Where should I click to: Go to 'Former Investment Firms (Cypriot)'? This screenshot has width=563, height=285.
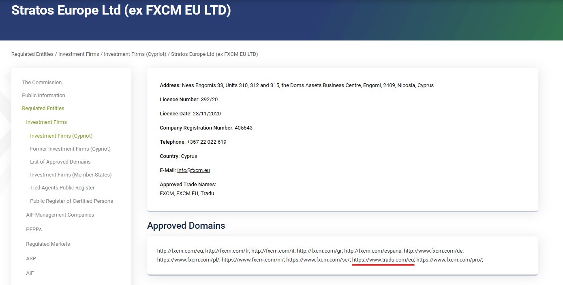[70, 149]
